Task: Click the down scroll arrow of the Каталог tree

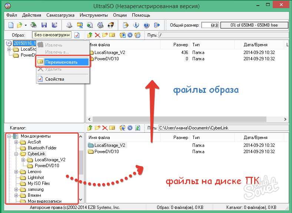Action: (x=81, y=200)
